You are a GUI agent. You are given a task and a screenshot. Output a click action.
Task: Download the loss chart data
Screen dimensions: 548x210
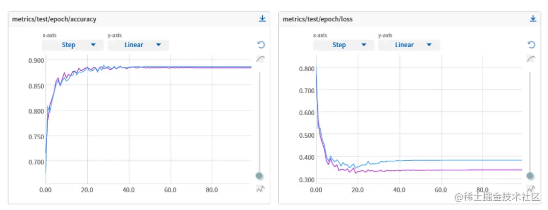pyautogui.click(x=533, y=19)
